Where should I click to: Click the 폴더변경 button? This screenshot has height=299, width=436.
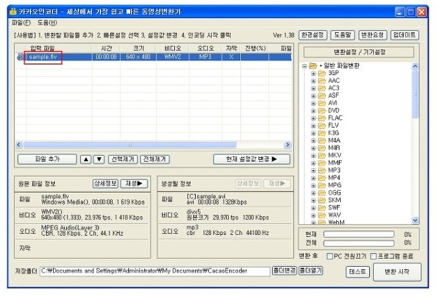pos(284,271)
